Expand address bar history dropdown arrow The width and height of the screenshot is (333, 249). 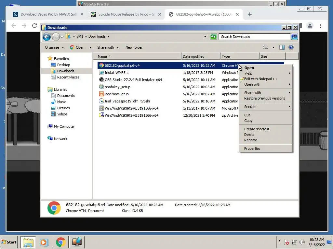pyautogui.click(x=205, y=37)
